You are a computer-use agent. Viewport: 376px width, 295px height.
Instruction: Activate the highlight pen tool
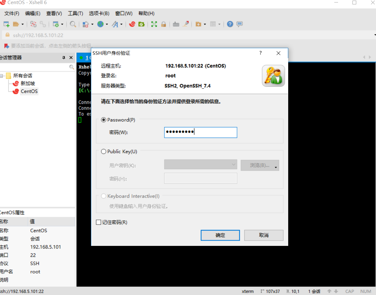[186, 24]
